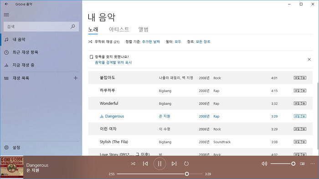Click the now-playing bars icon beside Dangerous
This screenshot has width=319, height=179.
tap(102, 116)
